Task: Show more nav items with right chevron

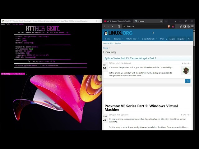Action: click(167, 39)
